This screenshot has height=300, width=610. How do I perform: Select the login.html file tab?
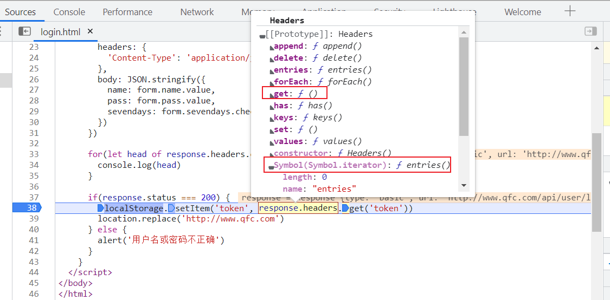point(60,32)
